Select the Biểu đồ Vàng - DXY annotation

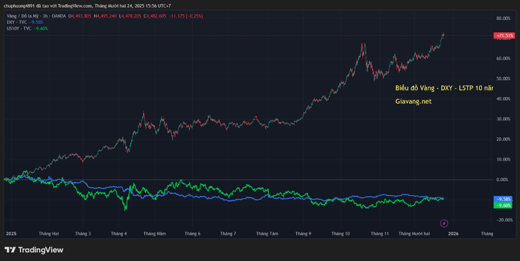444,88
